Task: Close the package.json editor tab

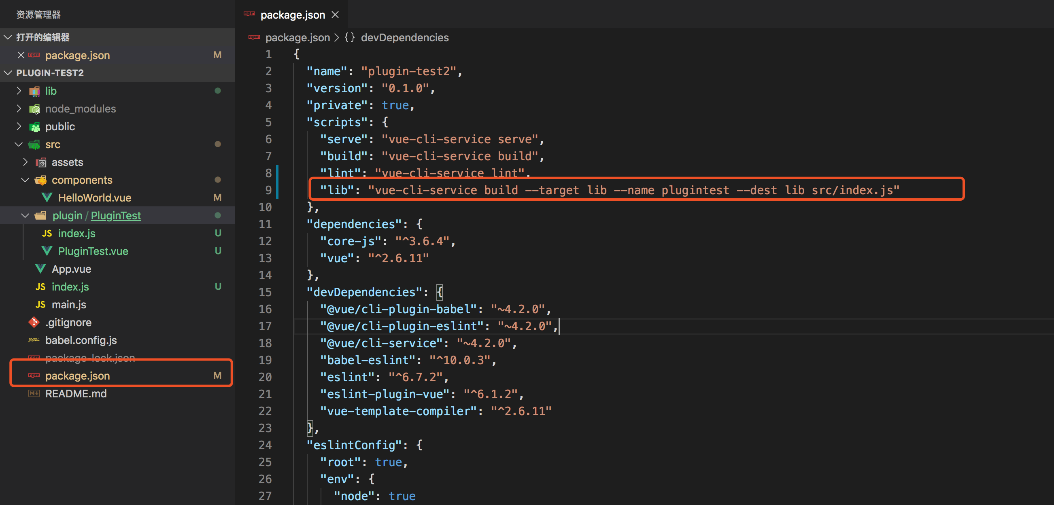Action: coord(335,15)
